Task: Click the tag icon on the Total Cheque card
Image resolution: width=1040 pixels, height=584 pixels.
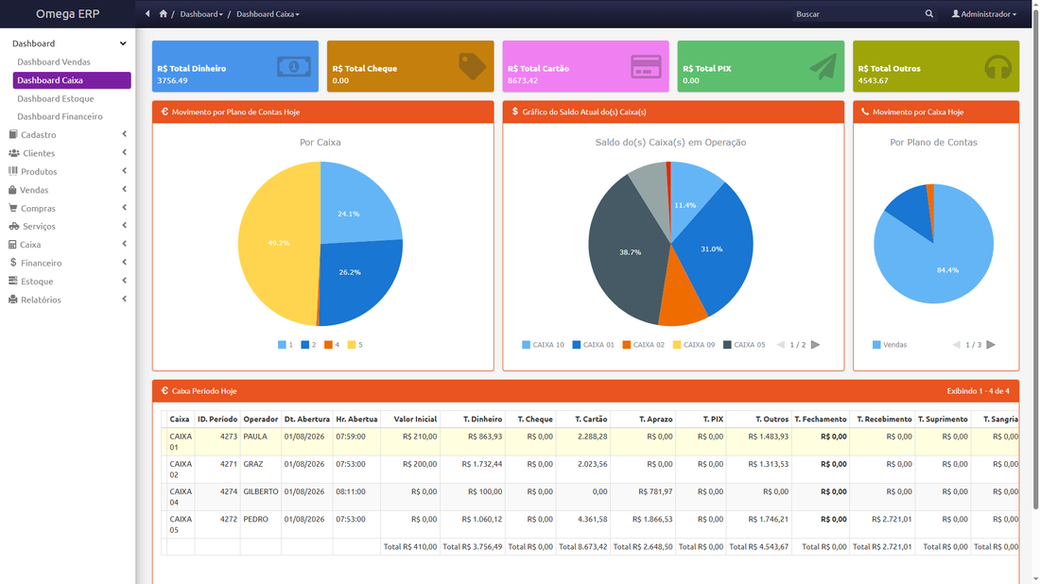Action: coord(472,66)
